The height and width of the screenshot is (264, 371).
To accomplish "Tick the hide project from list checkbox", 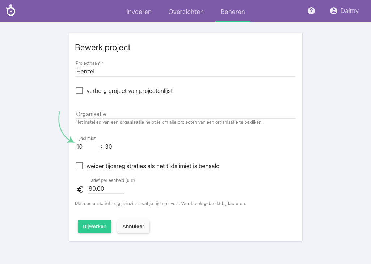I will 79,90.
